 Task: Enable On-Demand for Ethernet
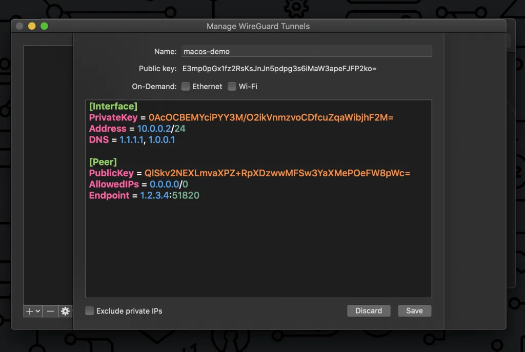click(186, 86)
